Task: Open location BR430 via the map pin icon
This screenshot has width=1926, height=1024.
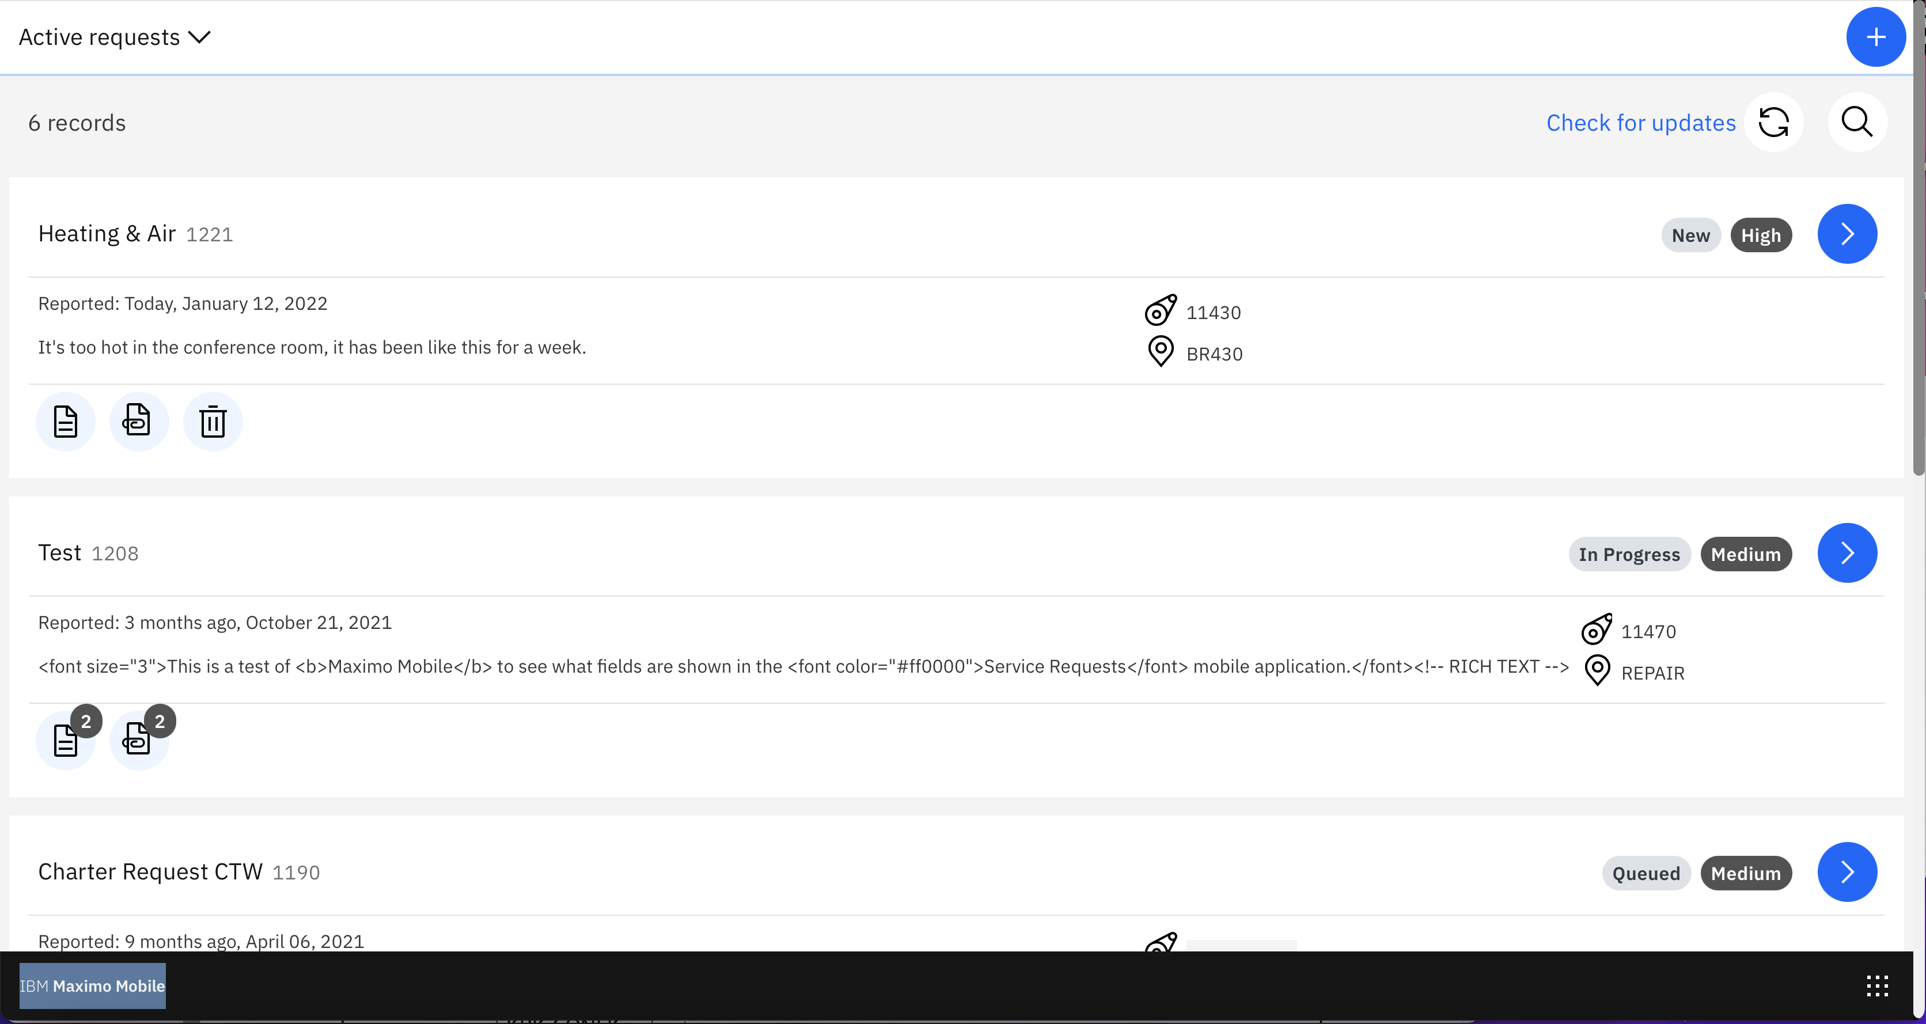Action: [1161, 351]
